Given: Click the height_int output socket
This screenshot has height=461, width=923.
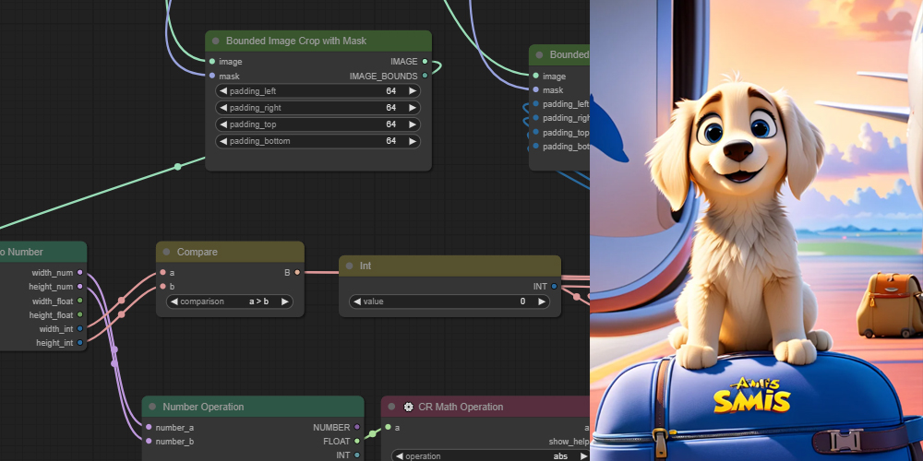Looking at the screenshot, I should pos(80,343).
